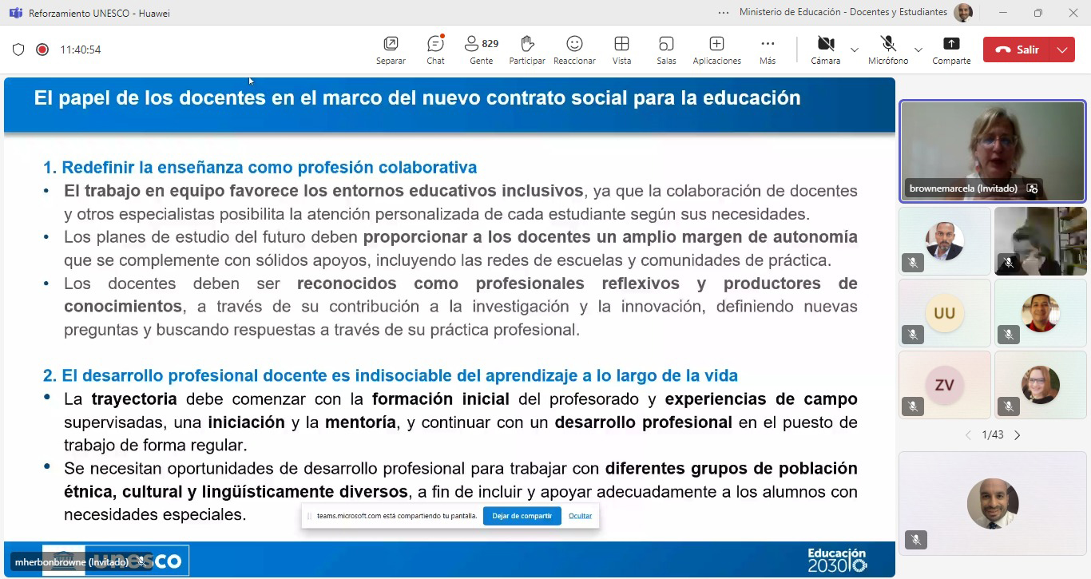Open the Chat panel

click(435, 50)
